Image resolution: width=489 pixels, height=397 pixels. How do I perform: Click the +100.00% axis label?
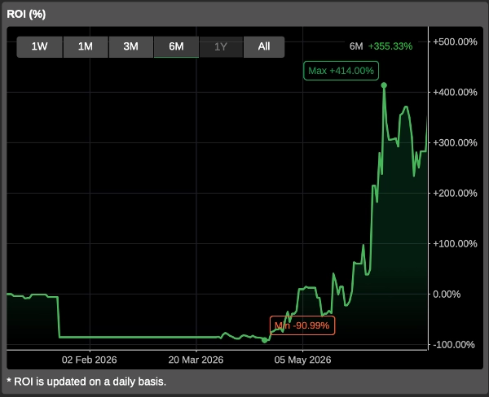coord(455,243)
